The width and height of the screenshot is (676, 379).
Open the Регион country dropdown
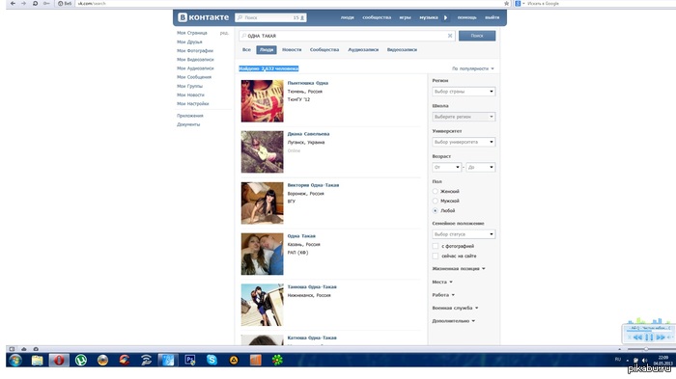tap(464, 92)
